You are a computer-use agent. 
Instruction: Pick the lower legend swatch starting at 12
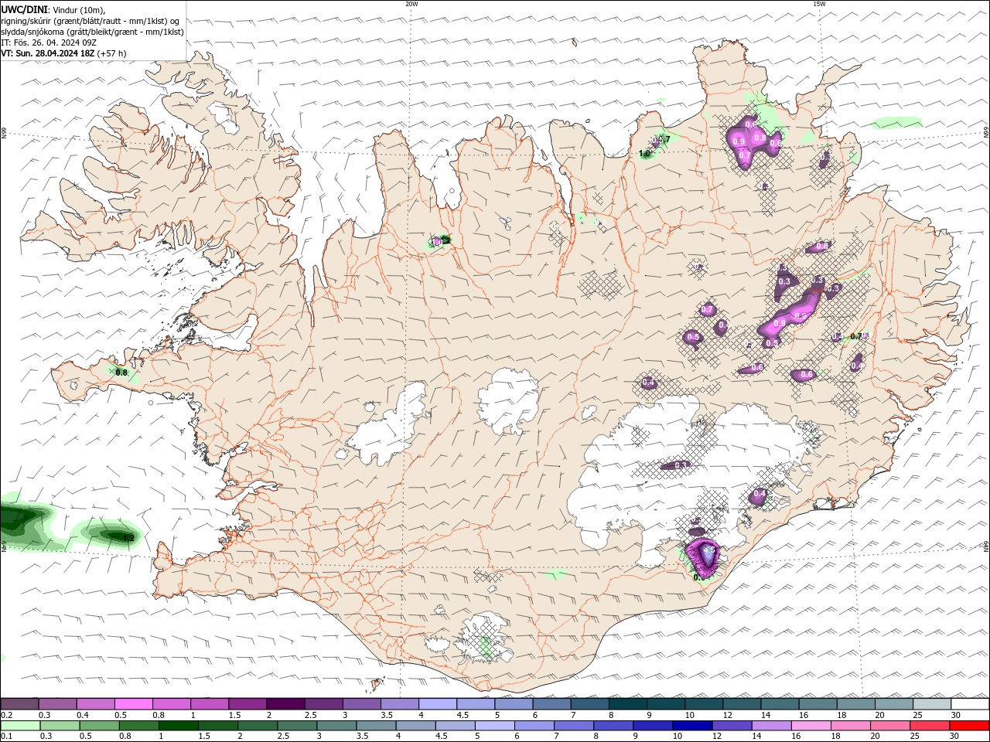pyautogui.click(x=732, y=726)
